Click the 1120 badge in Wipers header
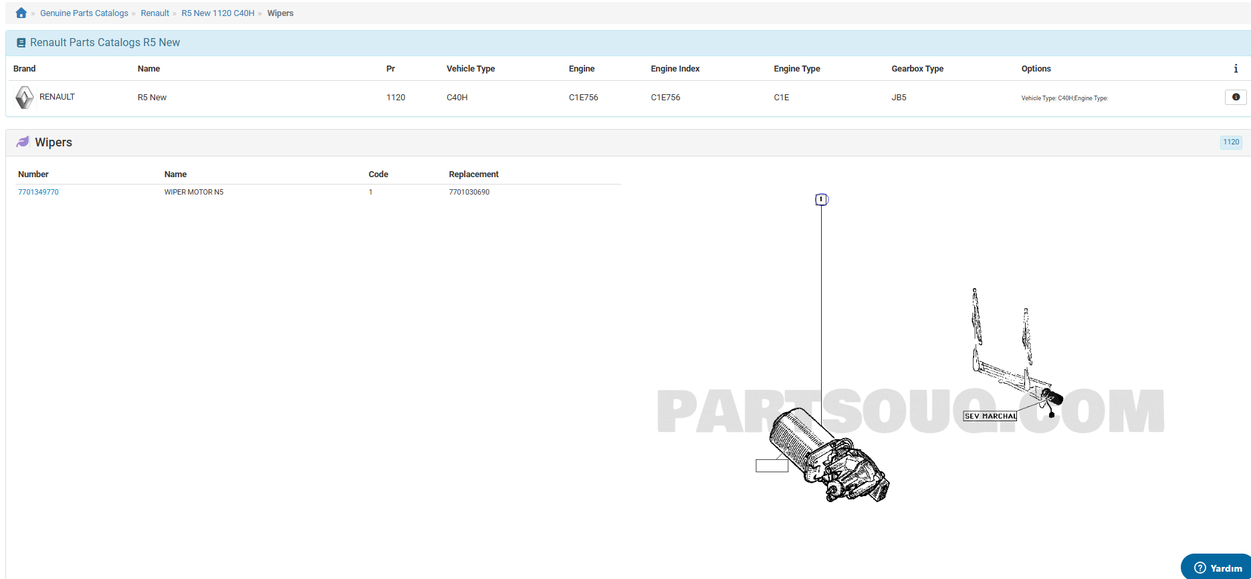Viewport: 1251px width, 579px height. point(1231,142)
